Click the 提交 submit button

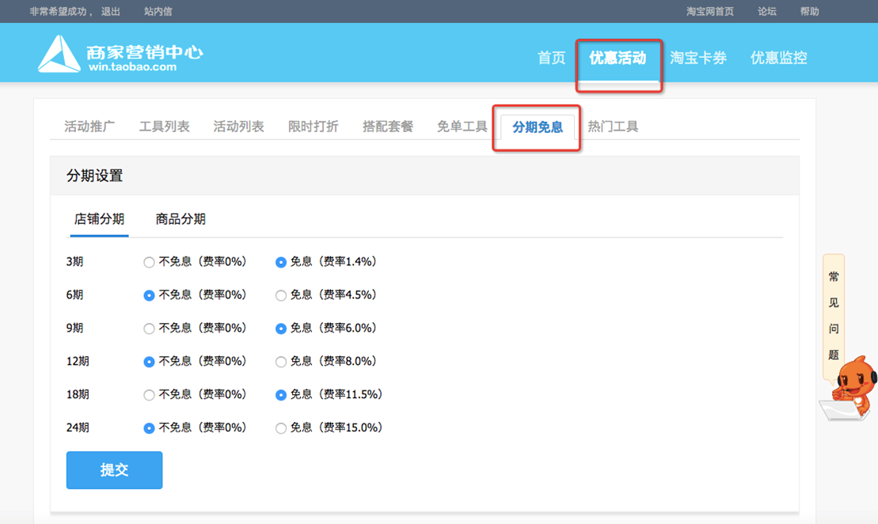pos(114,470)
